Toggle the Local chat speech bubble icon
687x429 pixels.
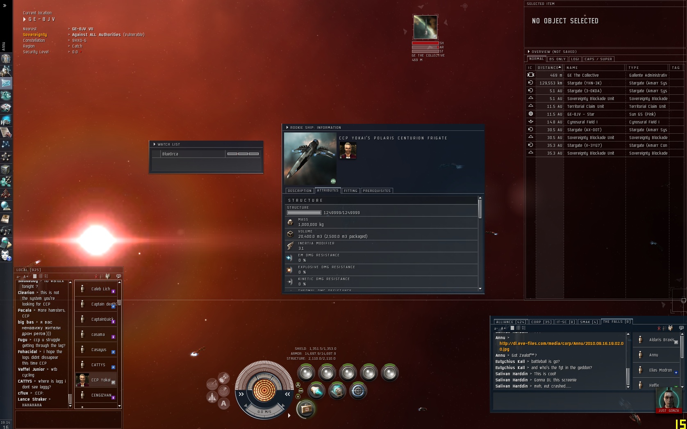pyautogui.click(x=118, y=276)
